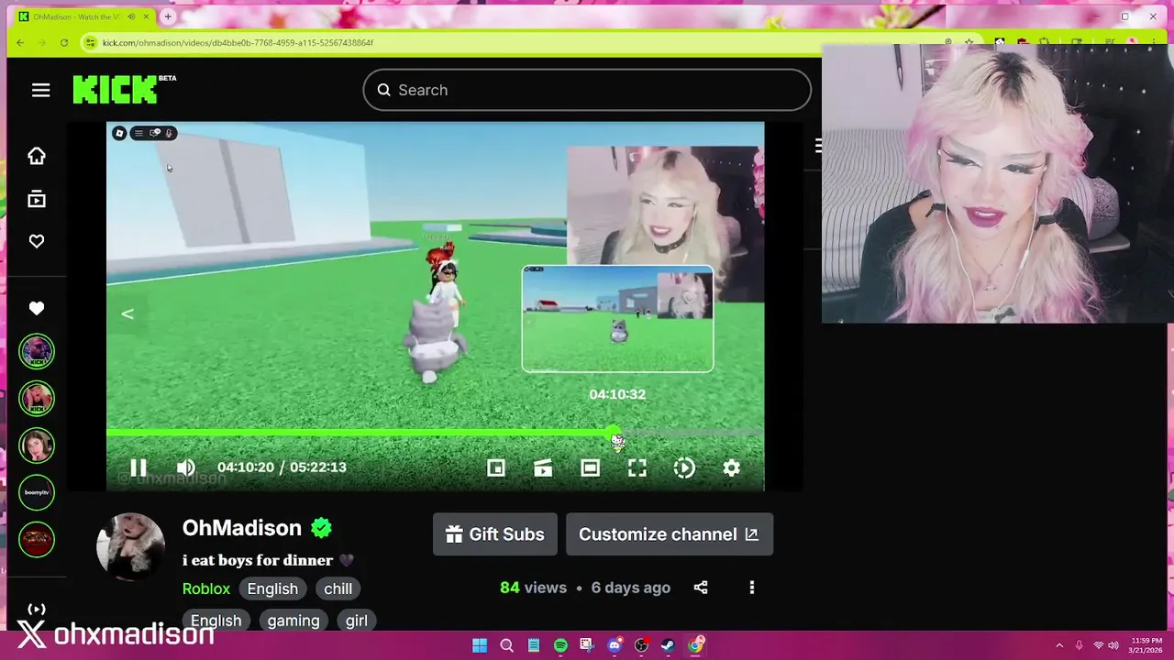Image resolution: width=1174 pixels, height=660 pixels.
Task: Click the live broadcast icon in sidebar
Action: pyautogui.click(x=37, y=610)
